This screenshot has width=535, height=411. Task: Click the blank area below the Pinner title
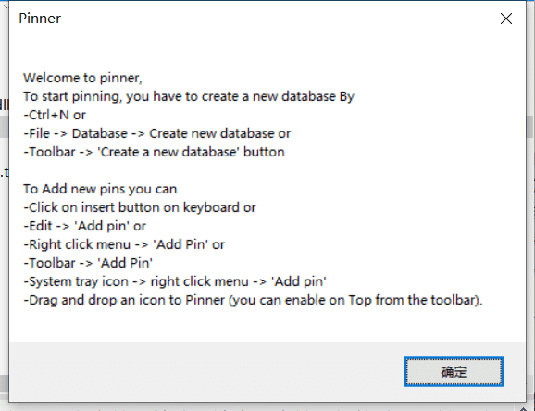267,49
